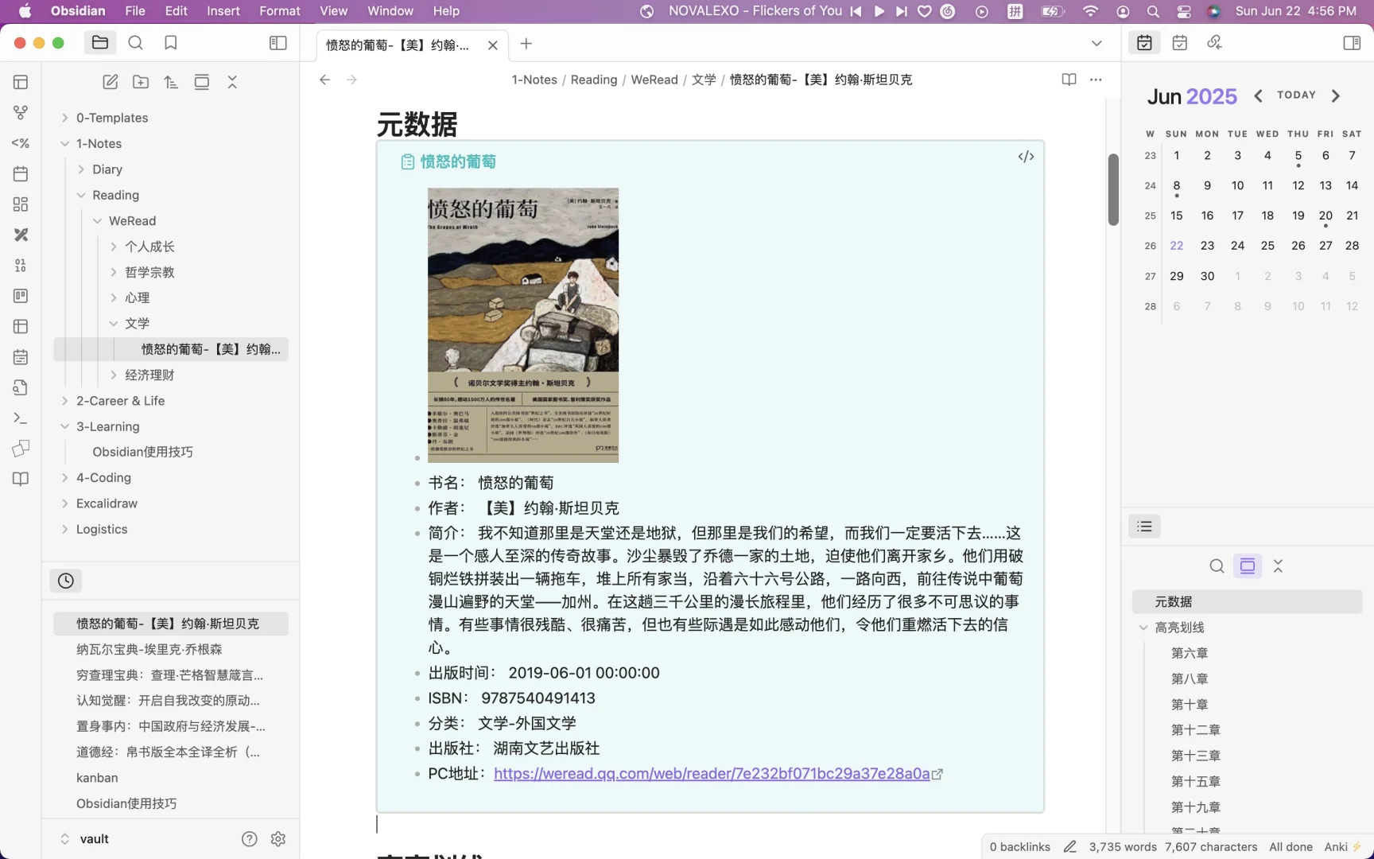
Task: Open the Format menu
Action: tap(279, 11)
